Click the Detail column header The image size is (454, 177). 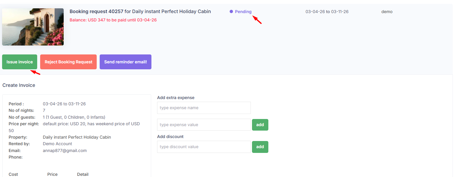coord(83,174)
